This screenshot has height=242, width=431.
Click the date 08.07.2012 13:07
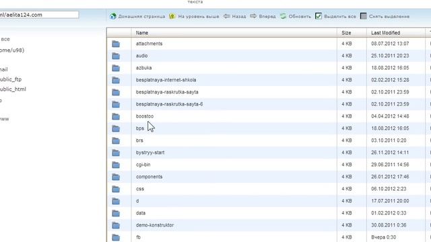[x=390, y=44]
